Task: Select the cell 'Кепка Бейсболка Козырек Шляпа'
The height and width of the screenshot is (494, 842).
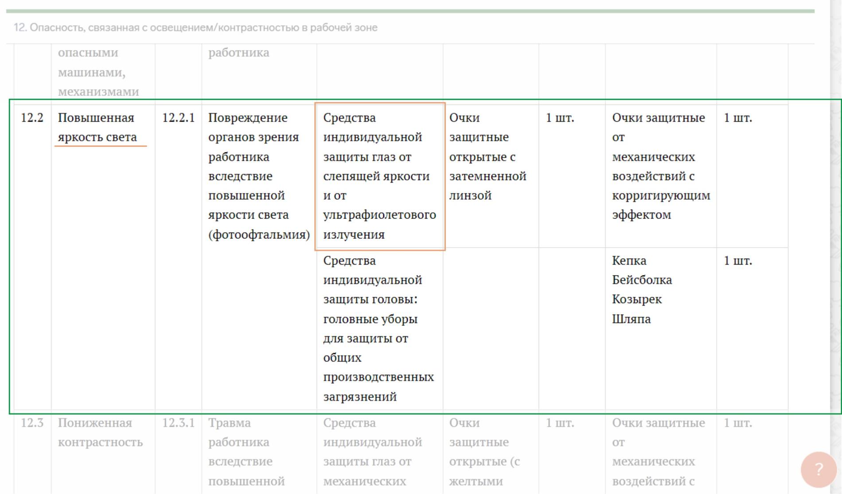Action: click(661, 329)
